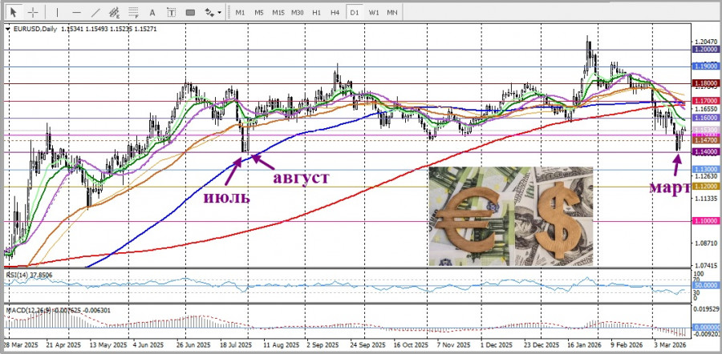This screenshot has width=722, height=354.
Task: Open the EURUSD,Daily chart triangle menu
Action: click(7, 29)
